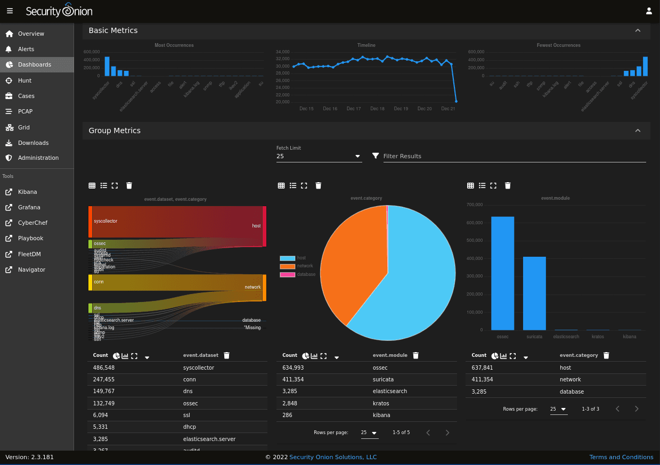Screen dimensions: 660x465
Task: Collapse the Basic Metrics section
Action: (x=638, y=30)
